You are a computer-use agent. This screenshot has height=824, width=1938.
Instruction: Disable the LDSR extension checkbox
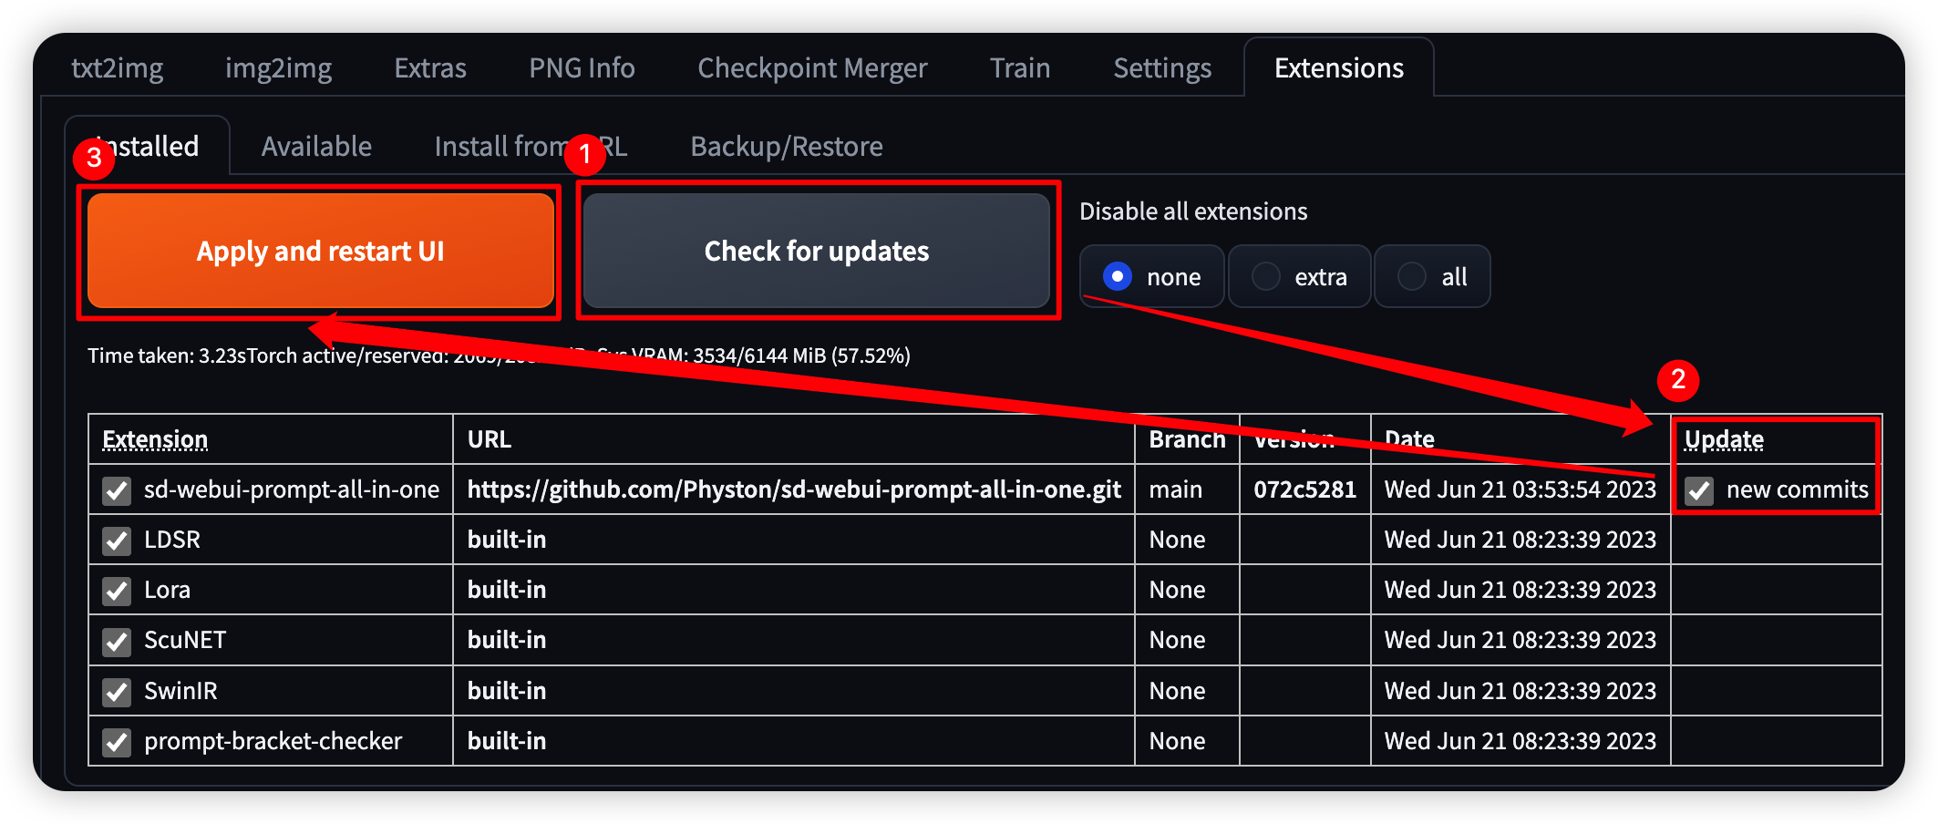(117, 541)
